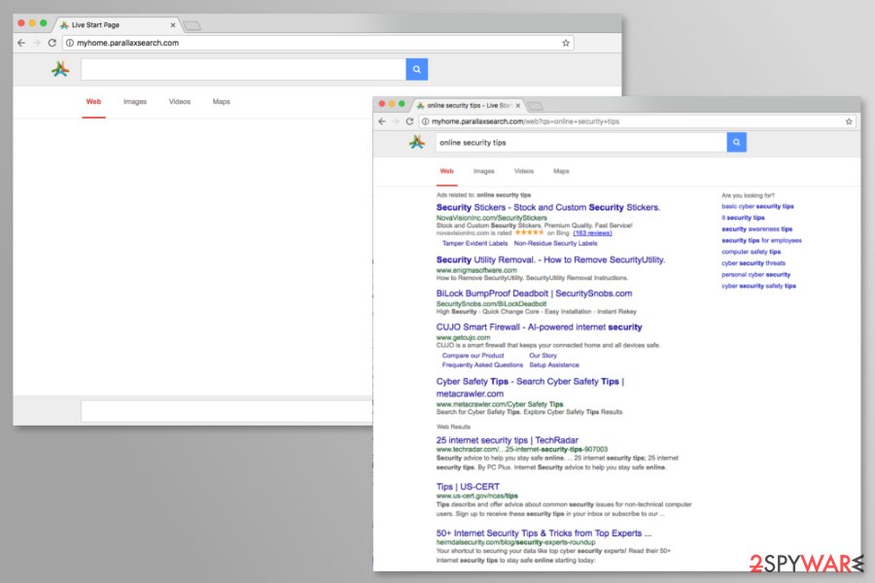Open 'Security Utility Removal' result

point(550,260)
